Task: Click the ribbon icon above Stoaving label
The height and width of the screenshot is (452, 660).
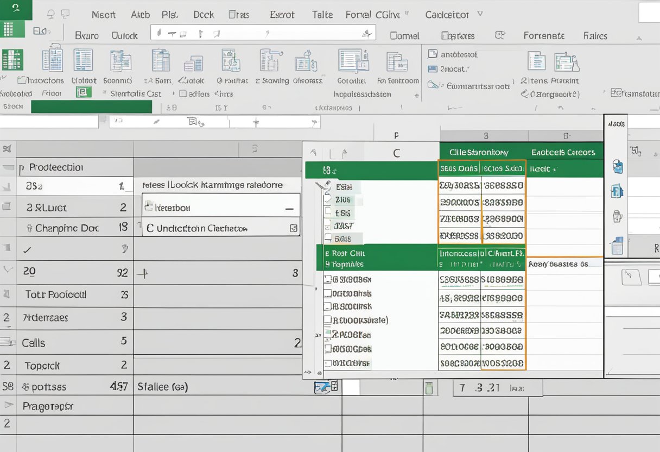Action: click(x=271, y=60)
